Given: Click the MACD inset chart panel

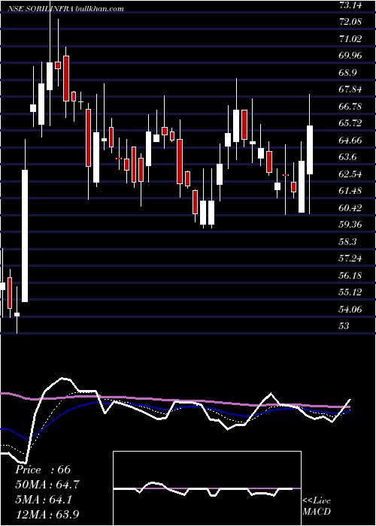Looking at the screenshot, I should point(207,488).
